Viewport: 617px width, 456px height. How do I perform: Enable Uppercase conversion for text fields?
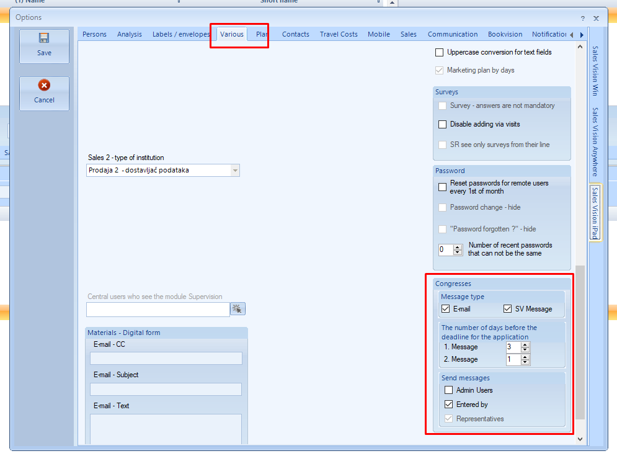coord(440,53)
